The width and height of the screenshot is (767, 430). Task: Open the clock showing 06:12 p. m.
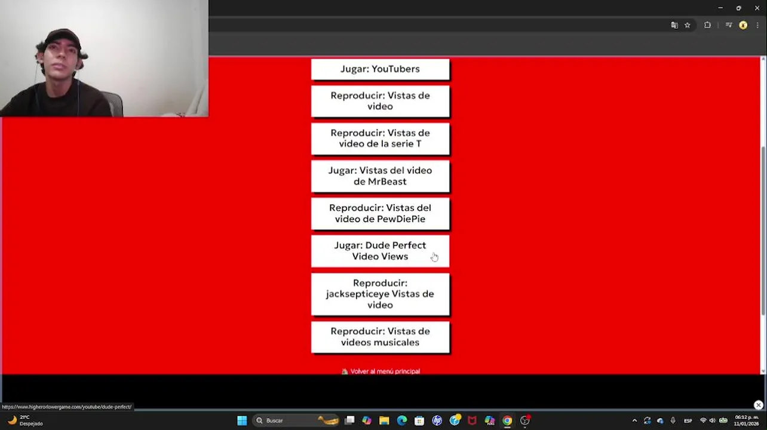click(746, 420)
